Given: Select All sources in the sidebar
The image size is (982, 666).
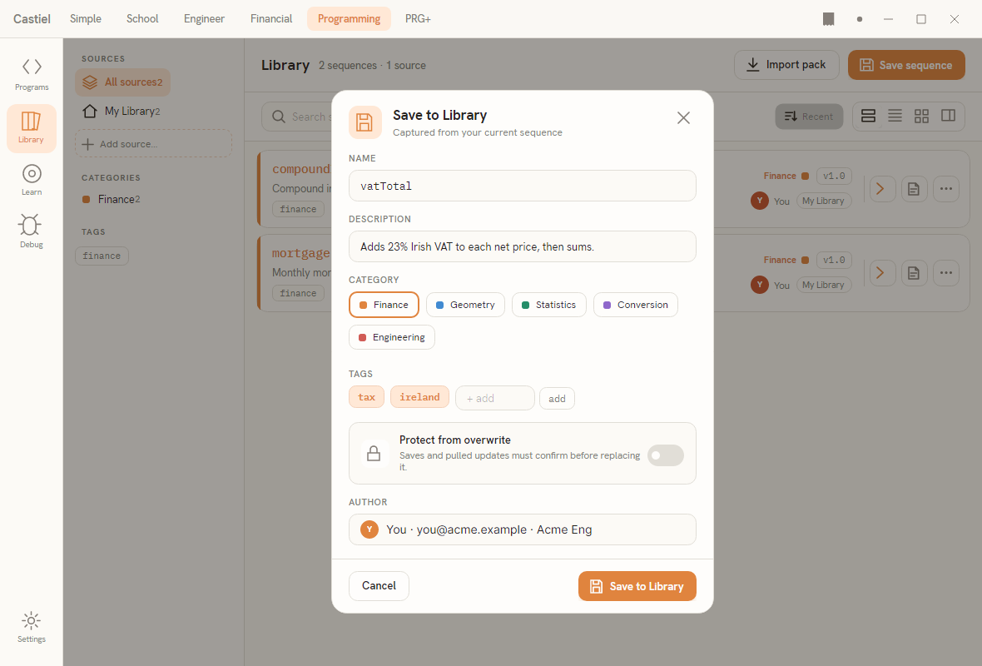Looking at the screenshot, I should [x=123, y=82].
